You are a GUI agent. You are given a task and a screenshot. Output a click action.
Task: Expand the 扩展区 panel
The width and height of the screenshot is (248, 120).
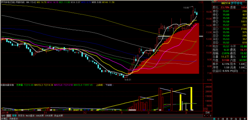4,119
